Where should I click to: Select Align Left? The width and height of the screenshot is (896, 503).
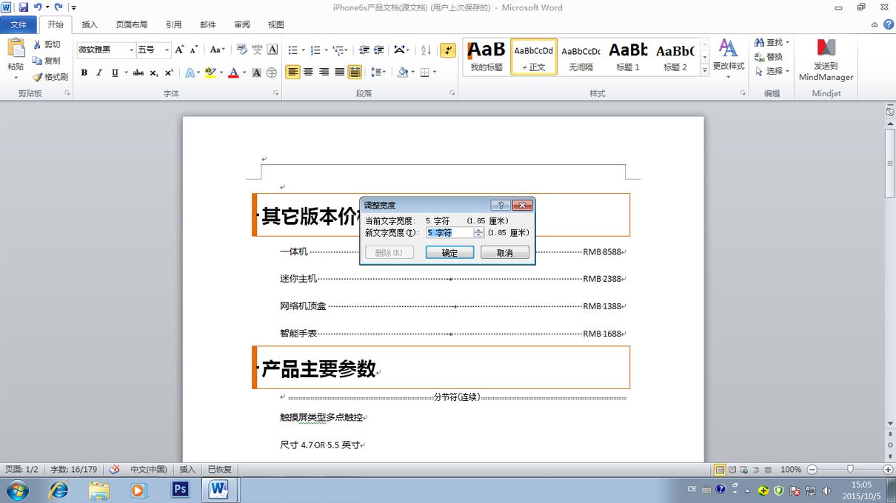[x=293, y=72]
